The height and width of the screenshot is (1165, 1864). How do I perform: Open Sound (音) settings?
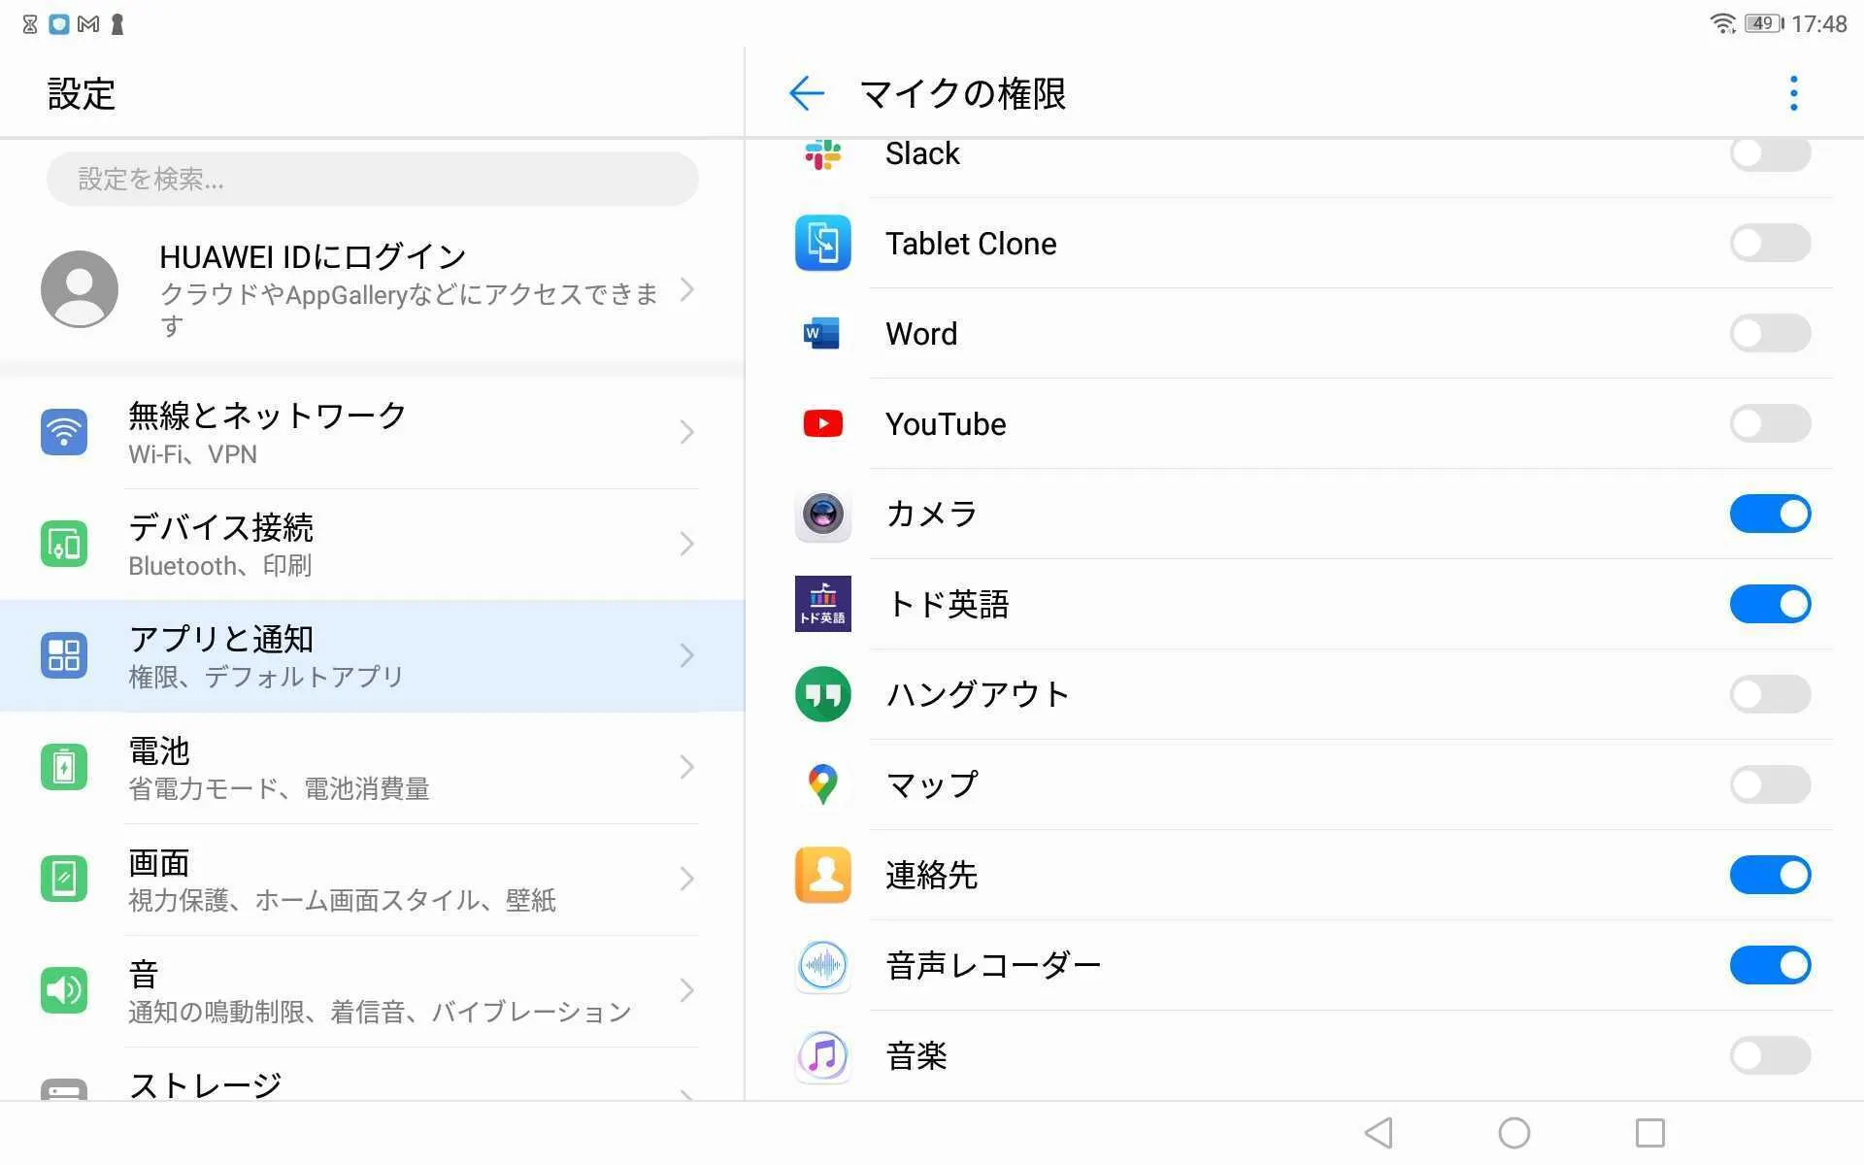pos(369,990)
